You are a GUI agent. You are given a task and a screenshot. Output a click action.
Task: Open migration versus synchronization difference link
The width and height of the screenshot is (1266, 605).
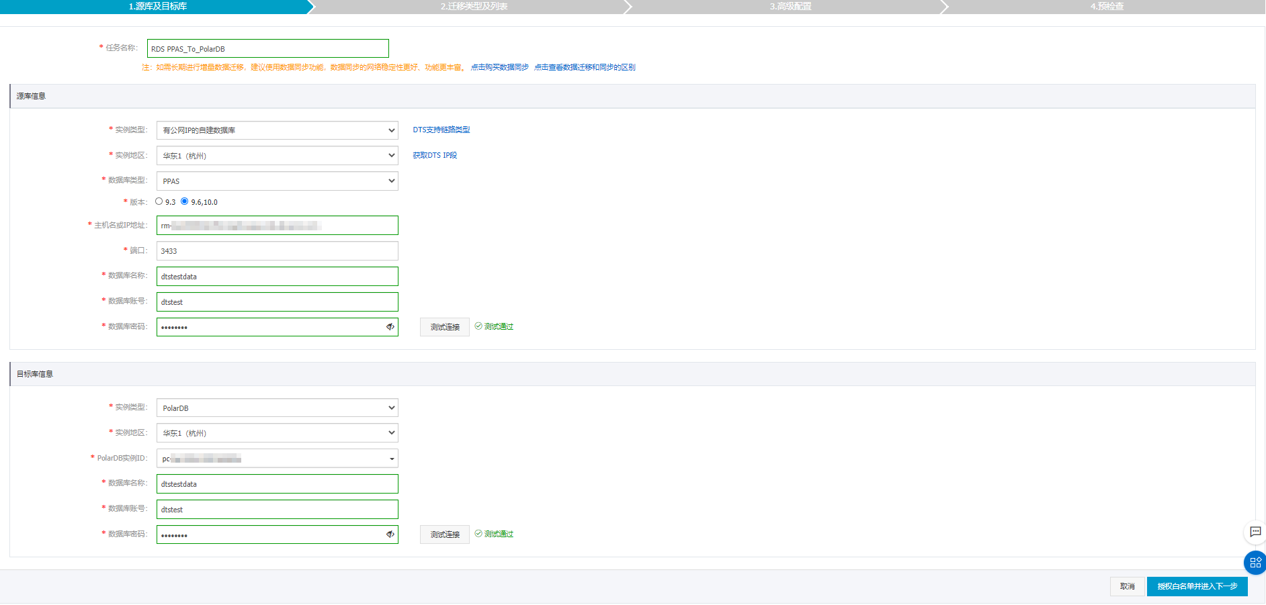585,67
